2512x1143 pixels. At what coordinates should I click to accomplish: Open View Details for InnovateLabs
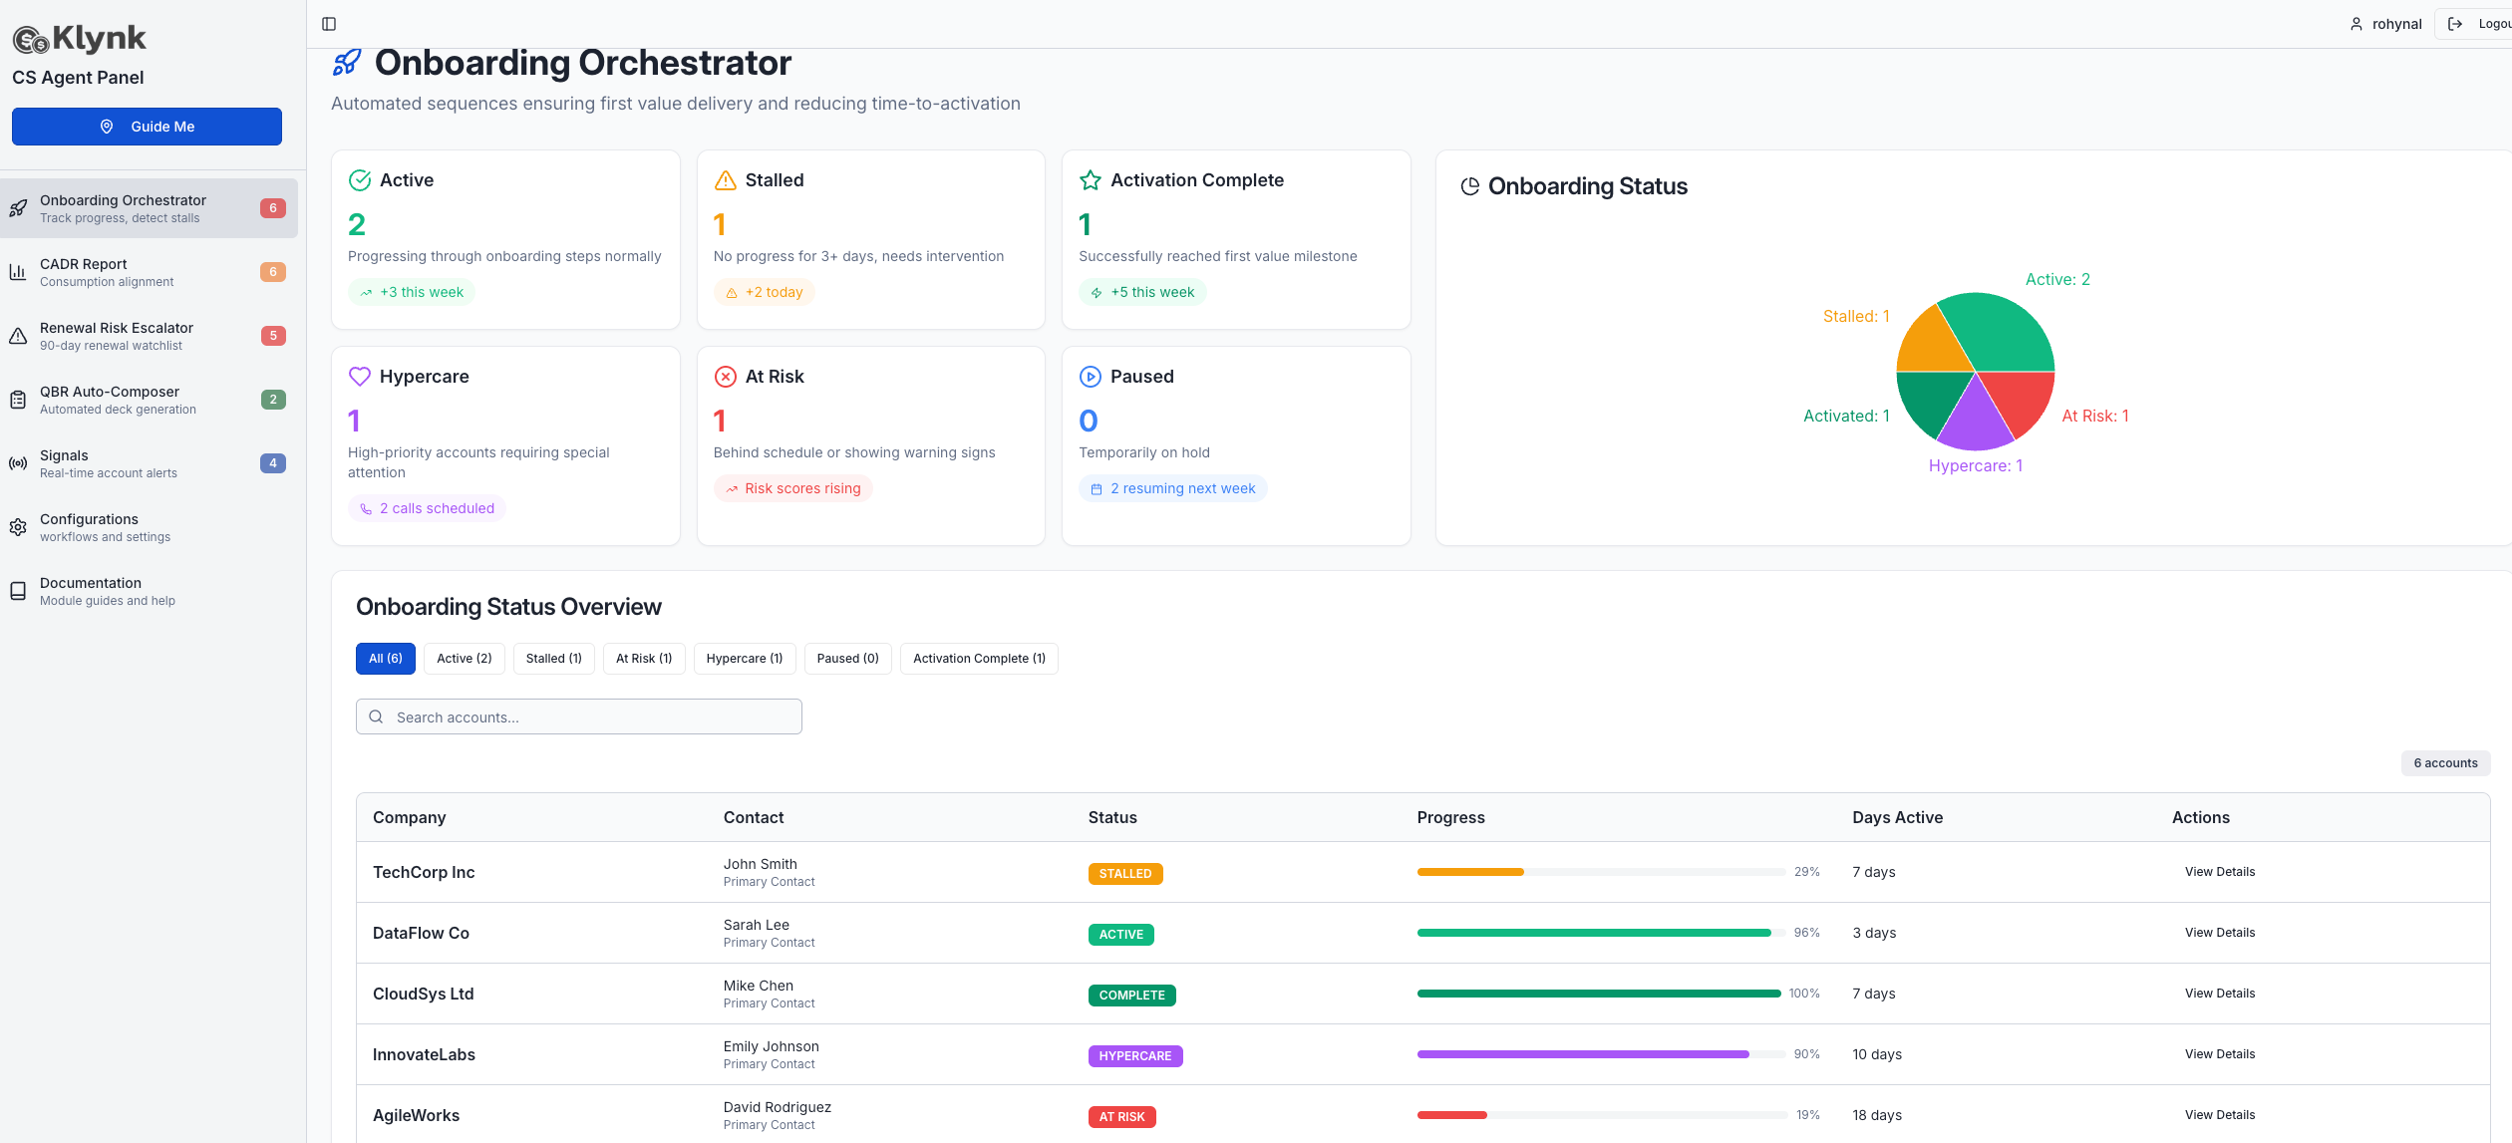[2219, 1054]
